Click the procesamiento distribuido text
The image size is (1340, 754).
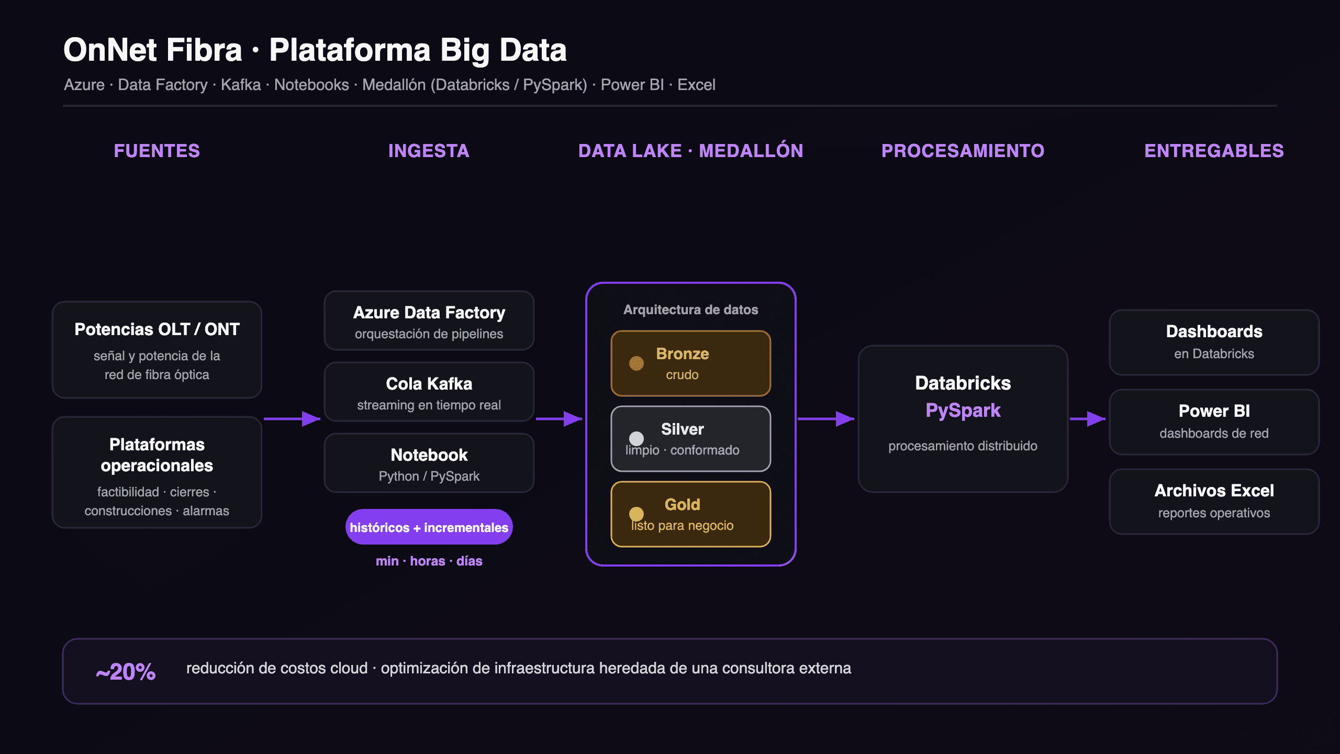[963, 446]
